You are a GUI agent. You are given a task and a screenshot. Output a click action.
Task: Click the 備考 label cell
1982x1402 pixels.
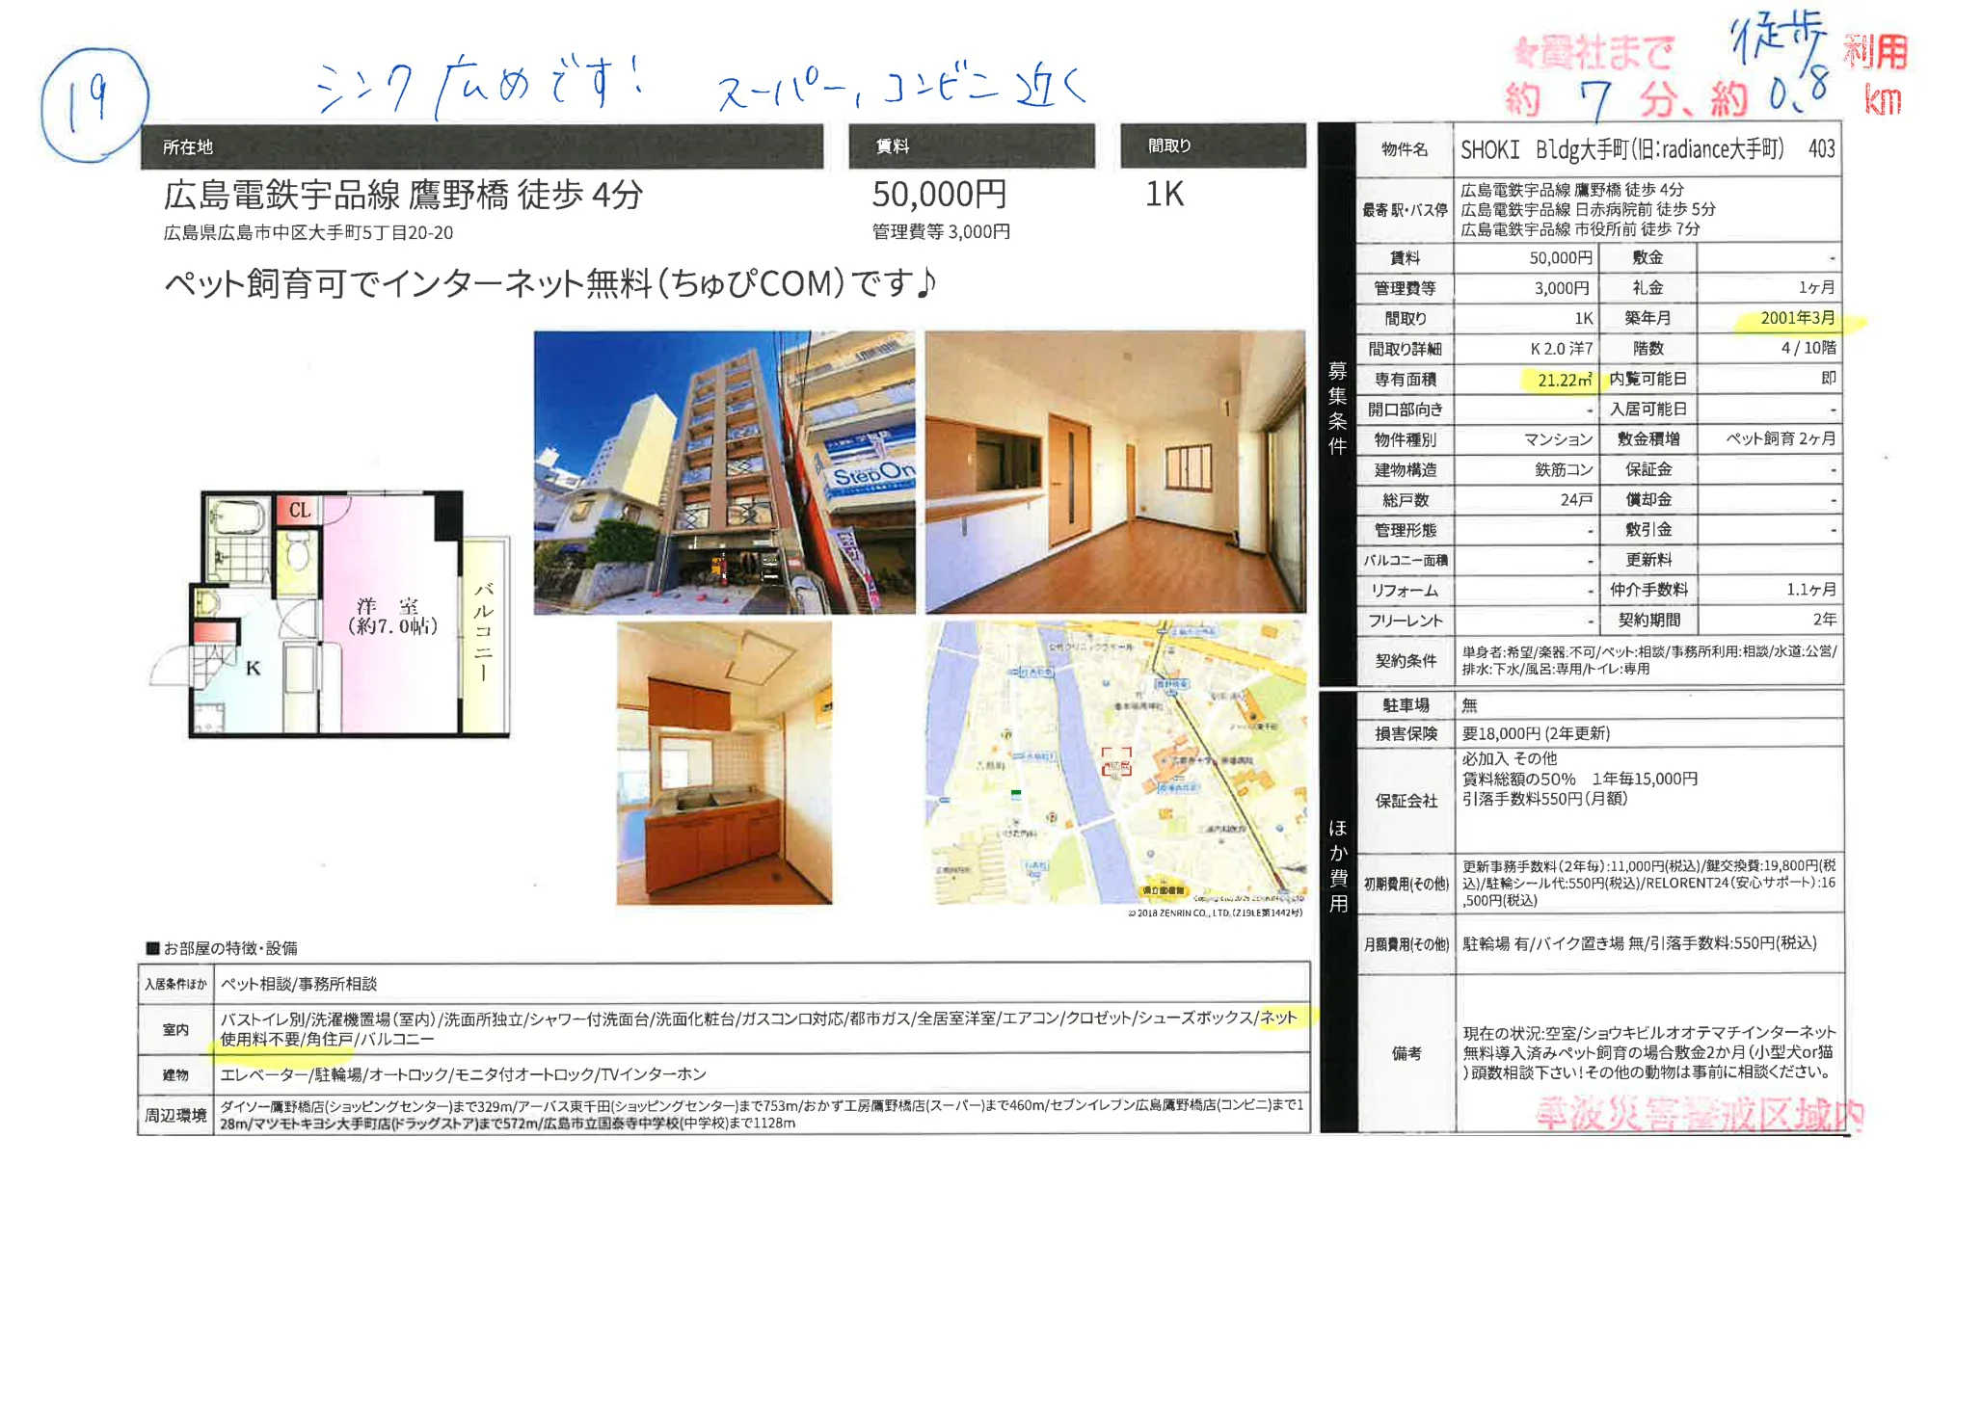[x=1406, y=1053]
